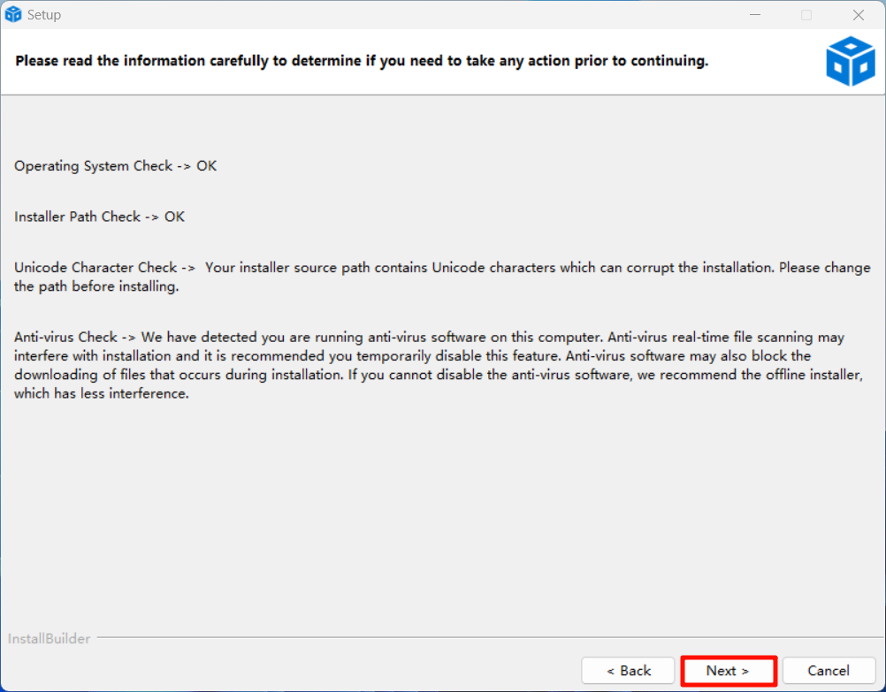This screenshot has width=886, height=692.
Task: Click the Setup icon in the title bar
Action: pos(13,15)
